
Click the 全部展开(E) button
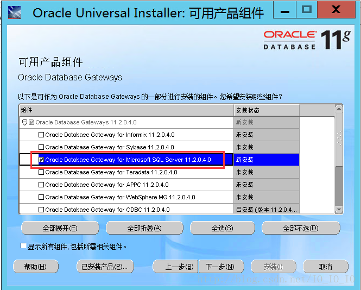coord(60,228)
